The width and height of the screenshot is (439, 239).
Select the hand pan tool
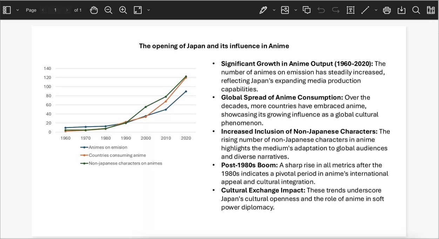pyautogui.click(x=94, y=10)
